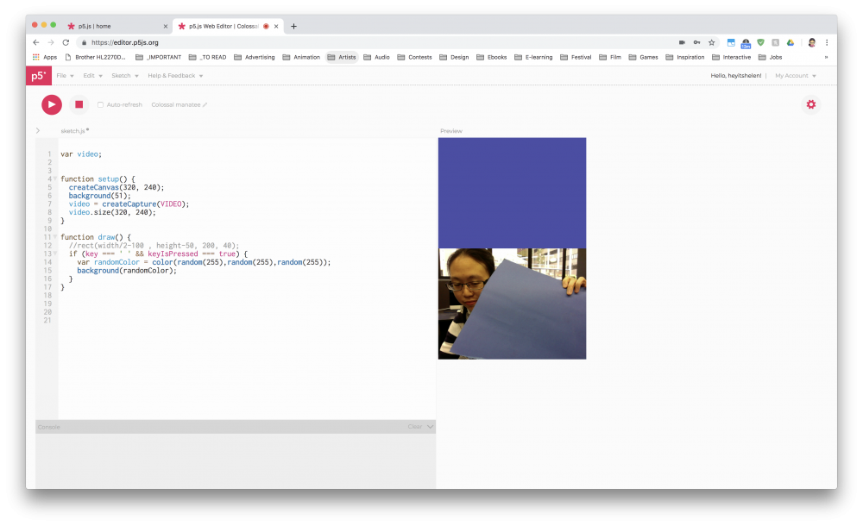Open Chrome's three-dot menu
The width and height of the screenshot is (863, 526).
[827, 42]
